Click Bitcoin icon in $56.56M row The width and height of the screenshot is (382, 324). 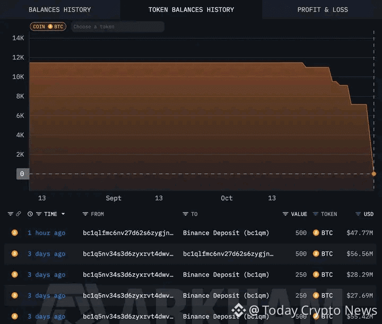pos(15,254)
